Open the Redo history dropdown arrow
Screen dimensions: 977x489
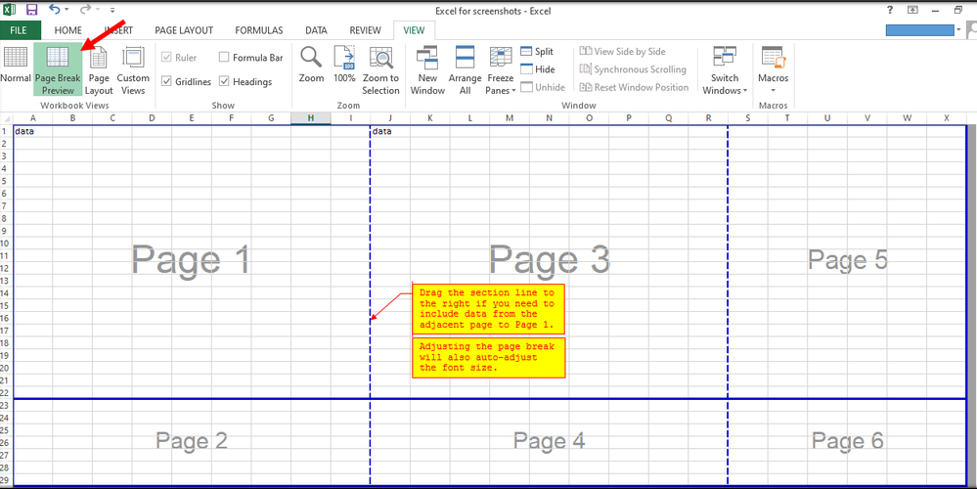(97, 10)
